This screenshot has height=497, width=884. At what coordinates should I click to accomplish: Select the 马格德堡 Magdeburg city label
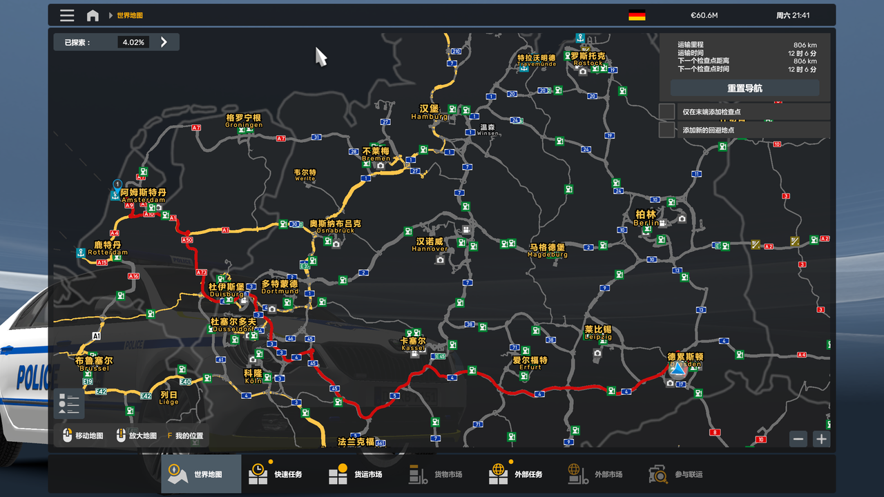click(548, 250)
